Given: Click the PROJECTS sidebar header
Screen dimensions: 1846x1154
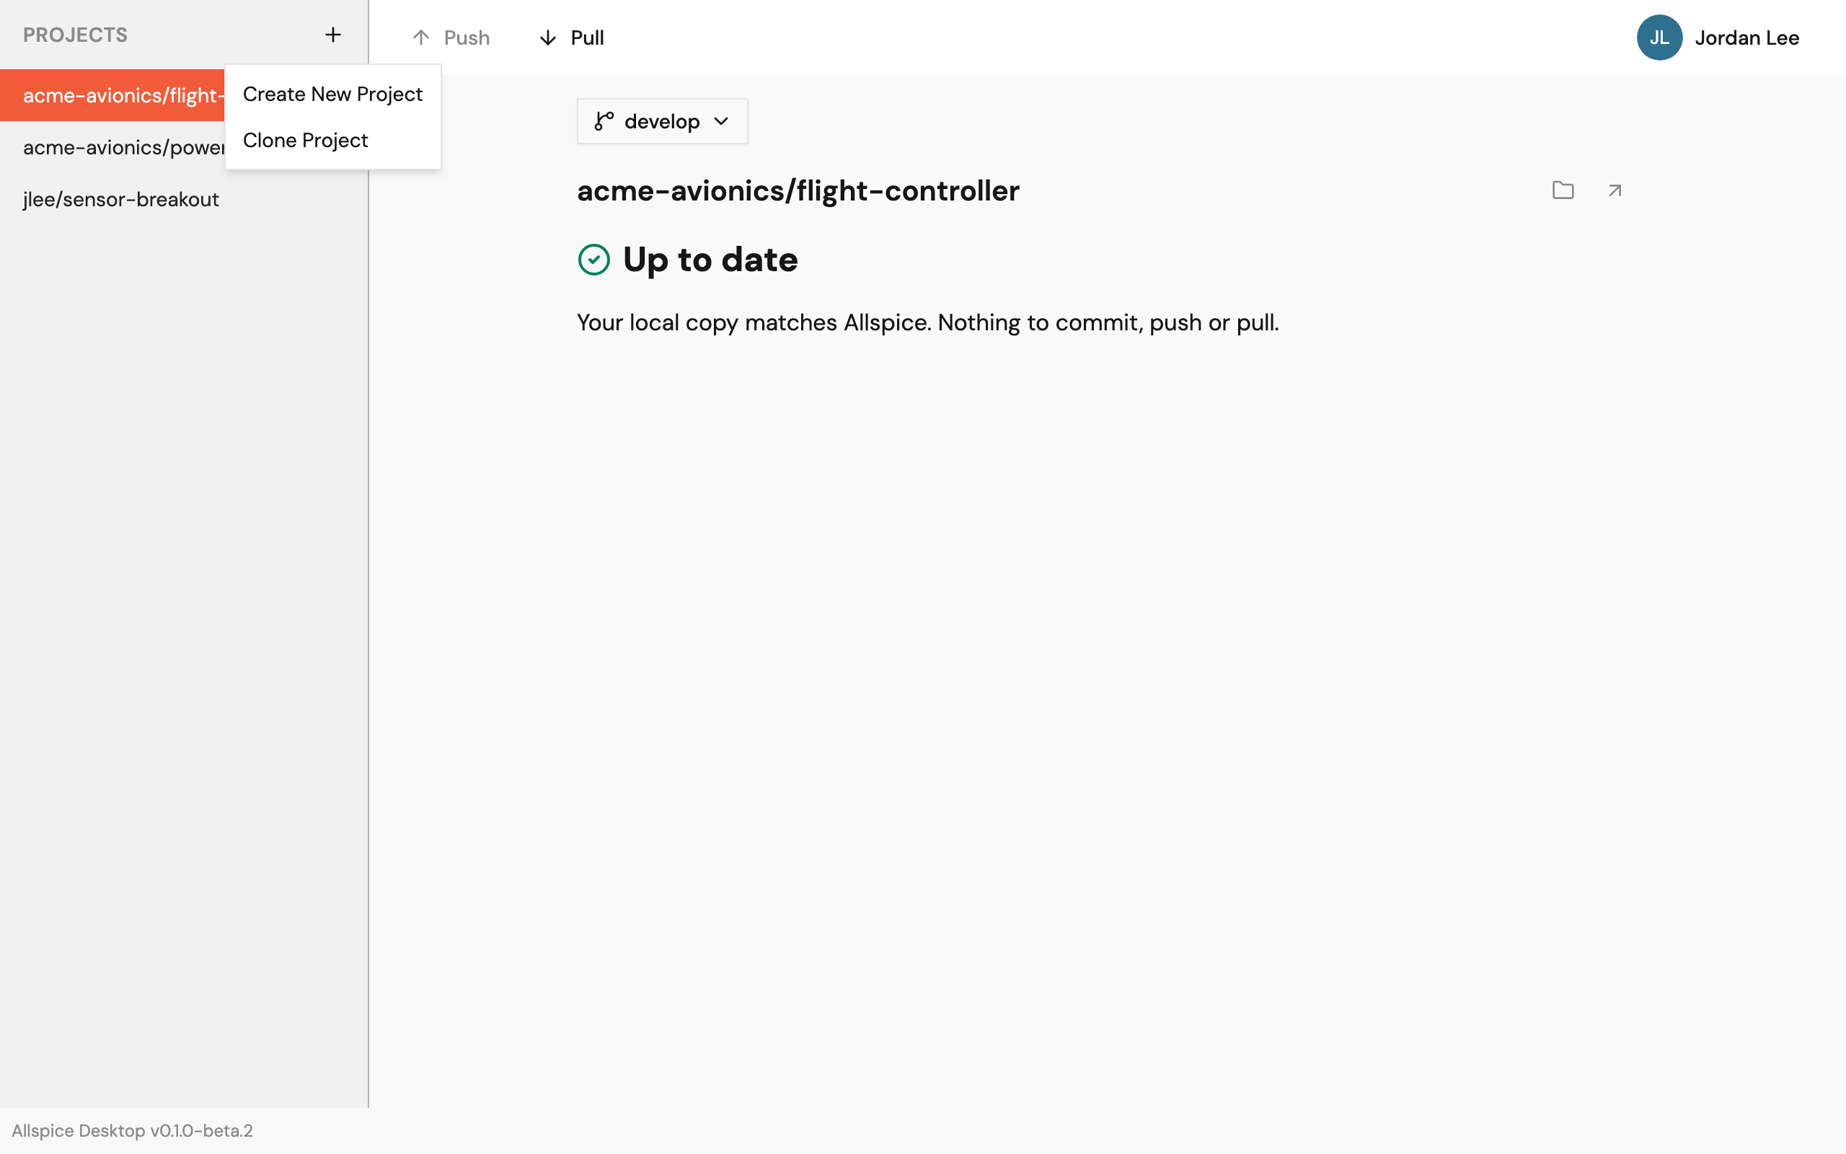Looking at the screenshot, I should point(76,35).
